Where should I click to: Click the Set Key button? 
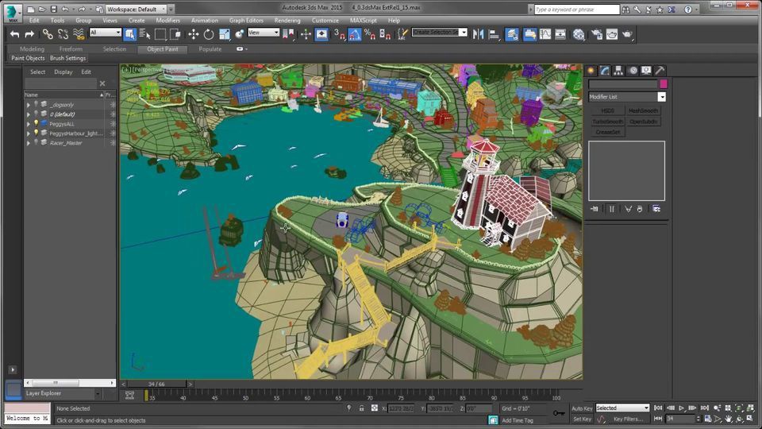pos(582,419)
